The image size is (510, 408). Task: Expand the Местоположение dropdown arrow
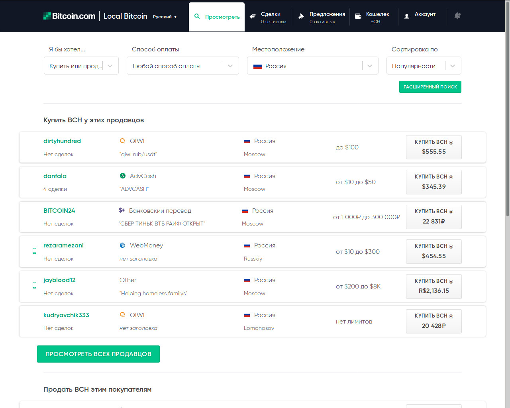coord(370,66)
